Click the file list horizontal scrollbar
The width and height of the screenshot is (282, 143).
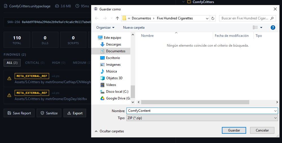[x=195, y=102]
